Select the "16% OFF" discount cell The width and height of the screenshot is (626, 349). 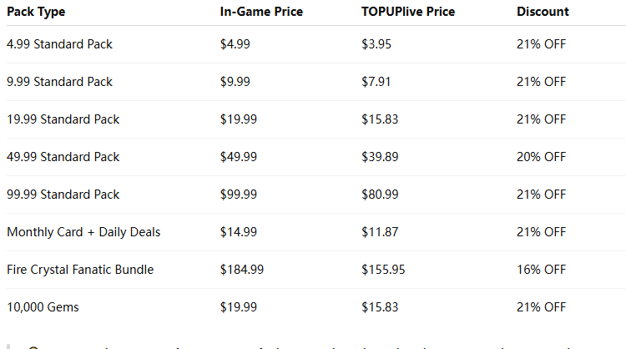tap(541, 270)
